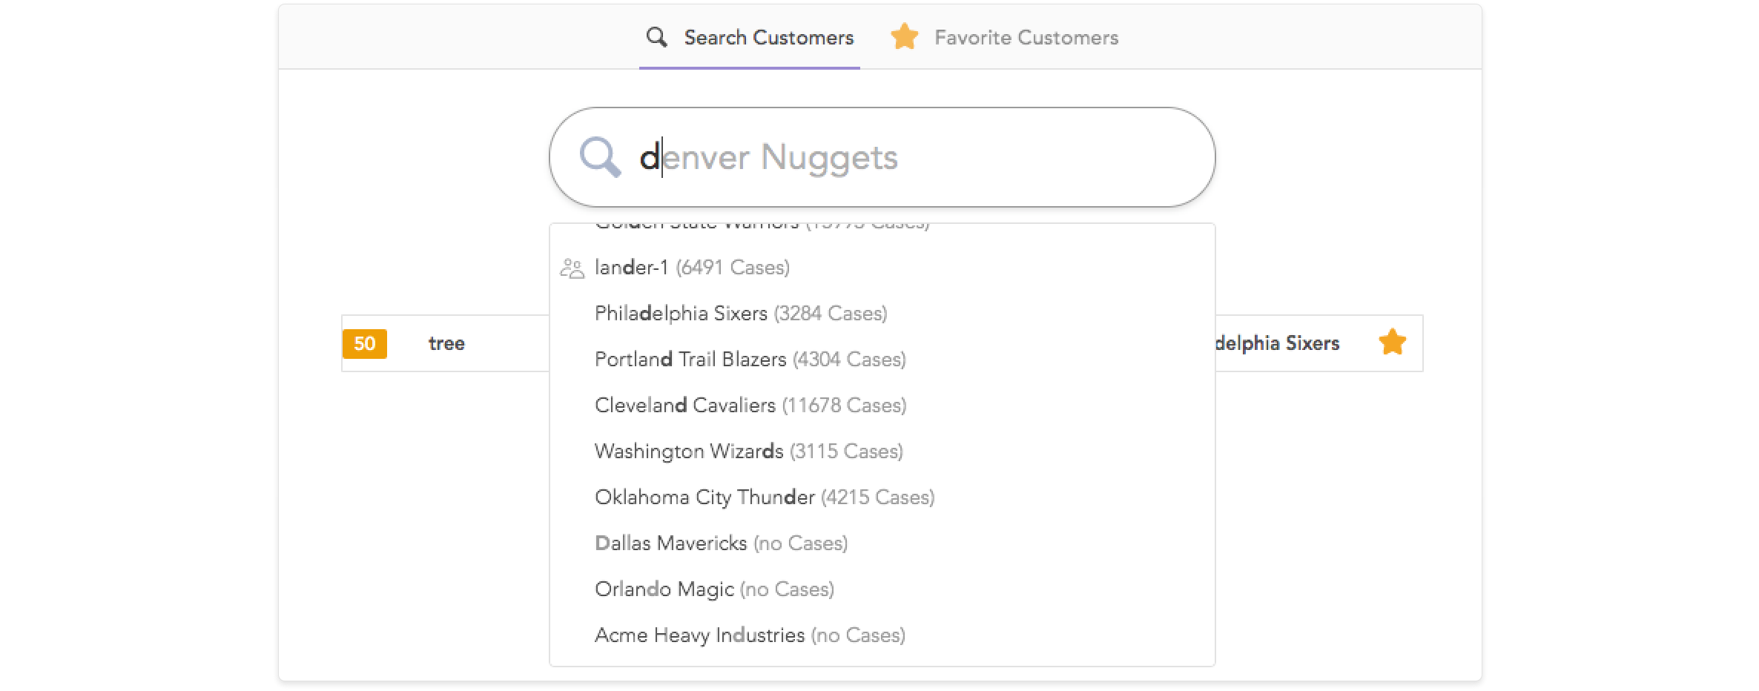Image resolution: width=1759 pixels, height=691 pixels.
Task: Choose Orlando Magic suggestion
Action: tap(882, 589)
